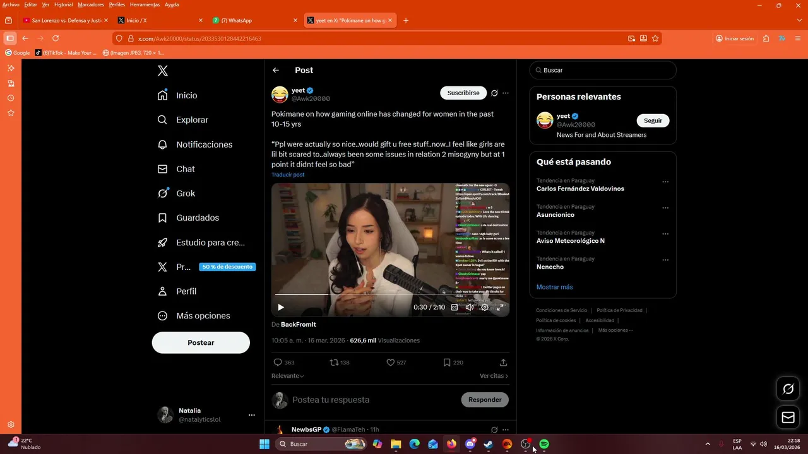Screen dimensions: 808x454
Task: Open Steam from the taskbar
Action: (x=488, y=444)
